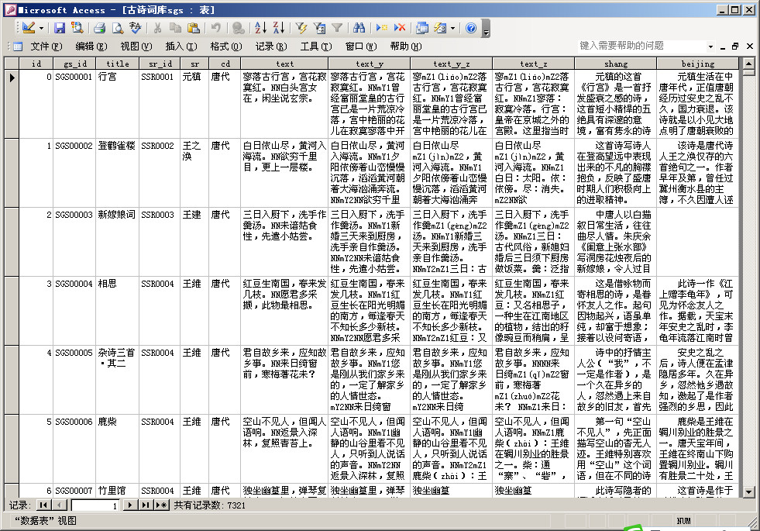Select the beijing column header
The height and width of the screenshot is (531, 760).
698,64
